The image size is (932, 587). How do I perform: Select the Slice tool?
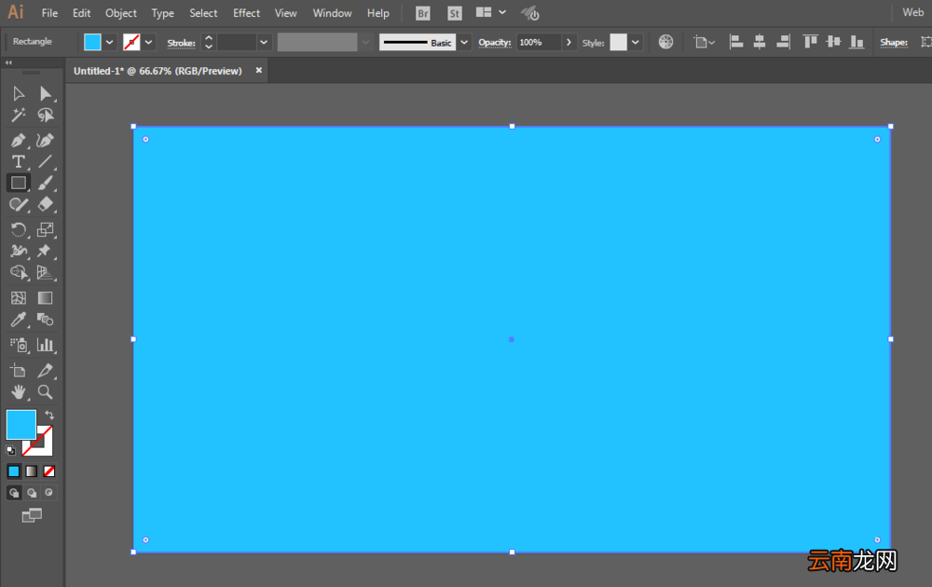pos(45,371)
